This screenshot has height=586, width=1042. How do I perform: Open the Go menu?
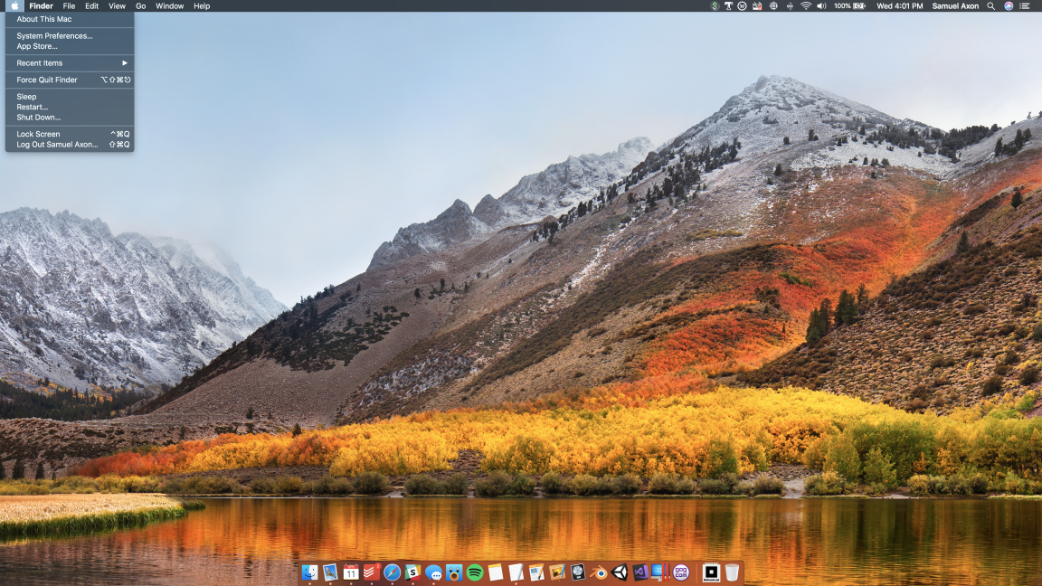point(140,5)
